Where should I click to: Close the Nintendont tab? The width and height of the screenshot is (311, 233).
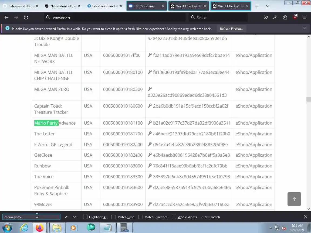point(79,6)
